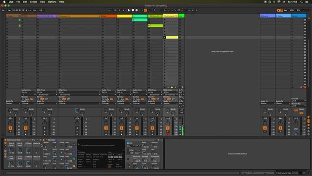Screen dimensions: 312x176
Task: Open Audio From dropdown on track 2
Action: tap(28, 92)
